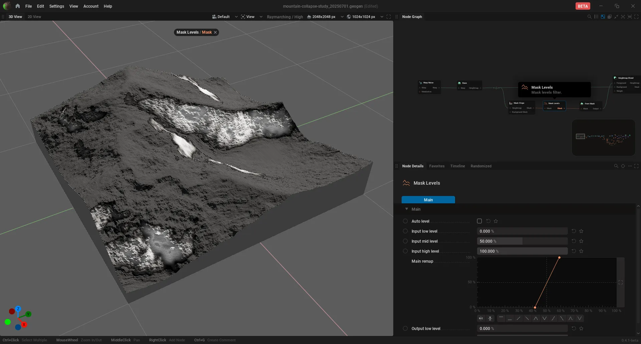Screen dimensions: 641x344
Task: Toggle the minimap icon in Node Graph toolbar
Action: pyautogui.click(x=603, y=17)
